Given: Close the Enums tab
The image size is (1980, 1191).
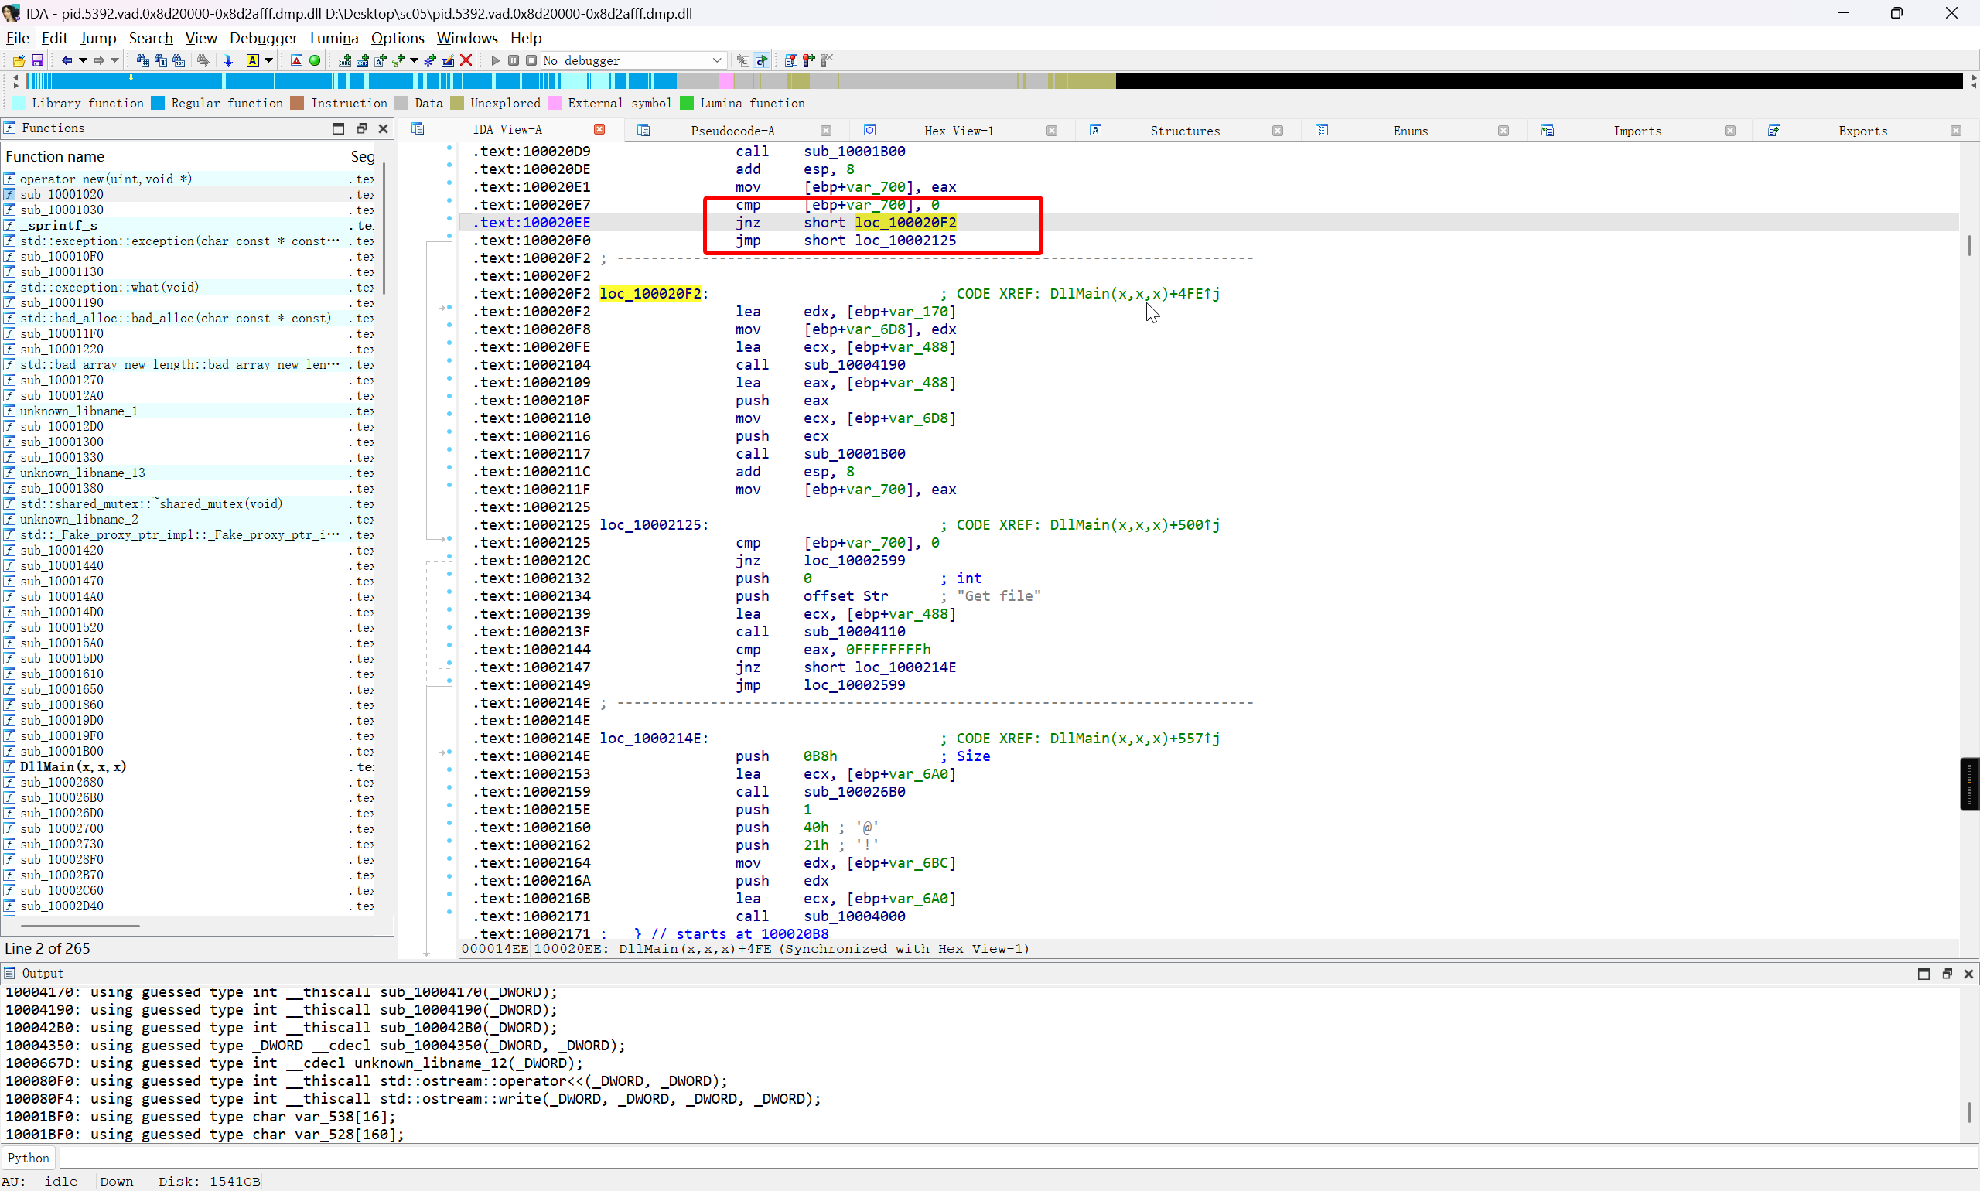Looking at the screenshot, I should point(1504,131).
